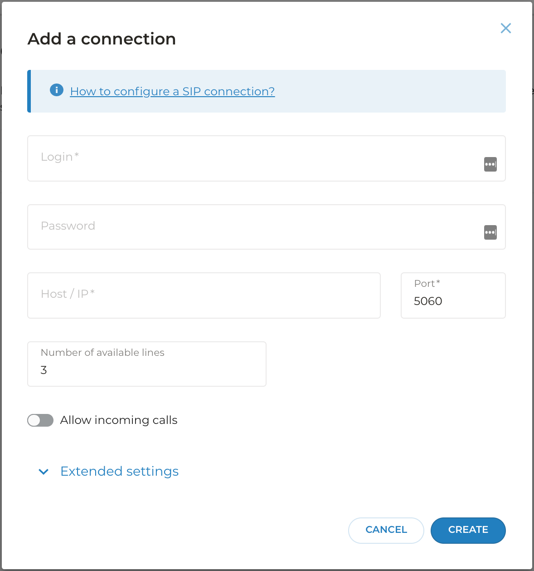This screenshot has width=534, height=571.
Task: Open How to configure a SIP connection link
Action: (172, 91)
